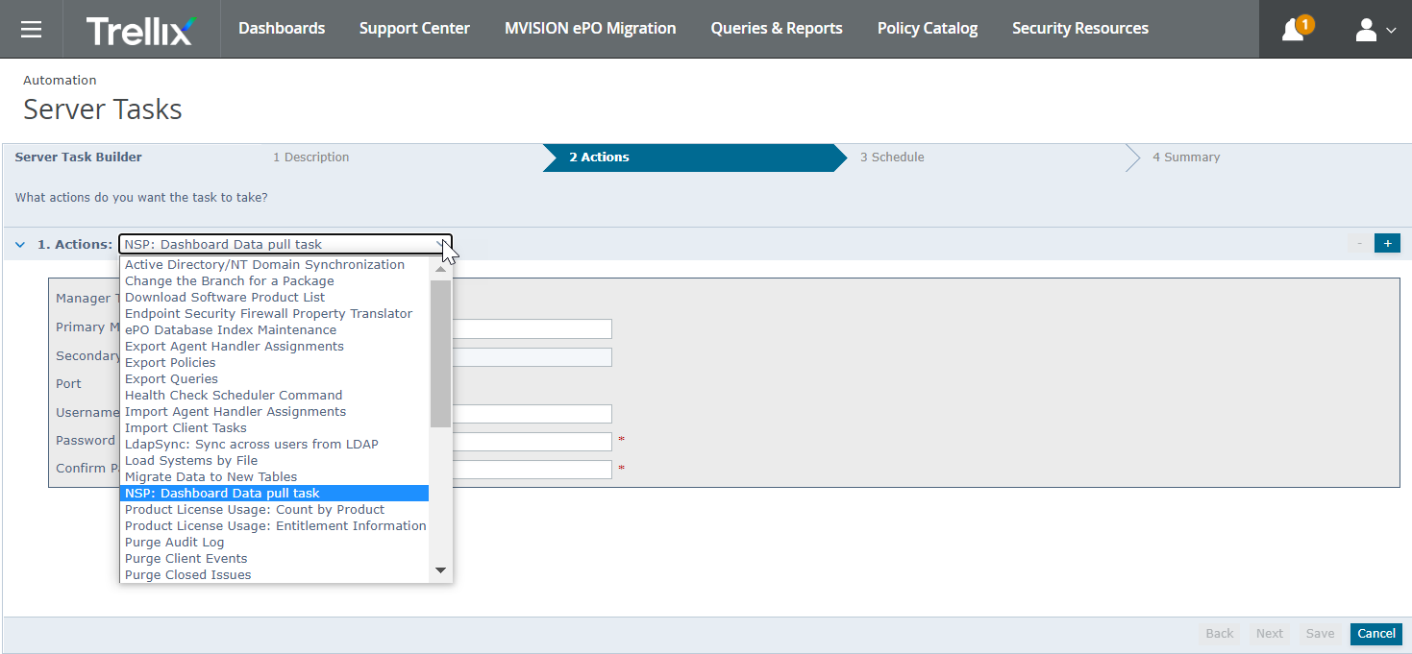This screenshot has width=1412, height=654.
Task: Click the Trellix logo
Action: (x=140, y=30)
